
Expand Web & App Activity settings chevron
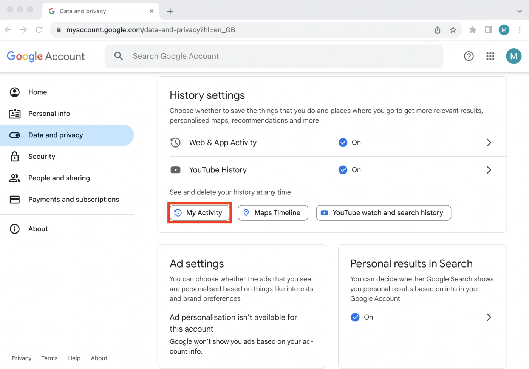pyautogui.click(x=489, y=142)
